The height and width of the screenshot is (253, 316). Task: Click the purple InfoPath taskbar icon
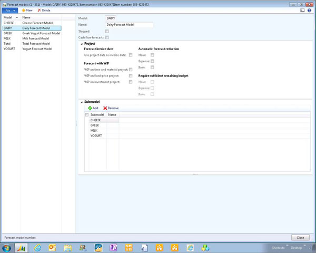(113, 248)
